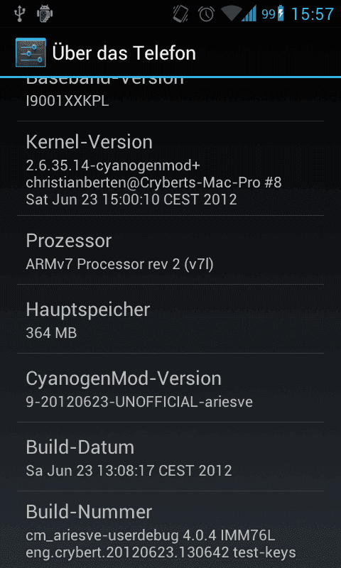
Task: Tap the 15:57 clock in status bar
Action: pos(312,14)
